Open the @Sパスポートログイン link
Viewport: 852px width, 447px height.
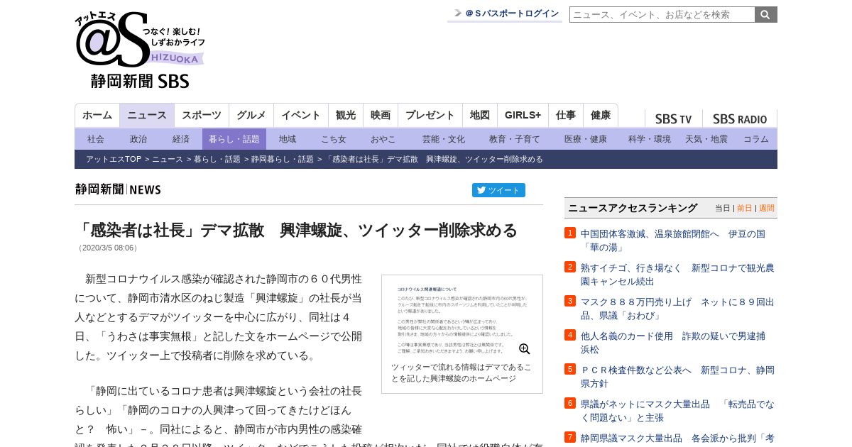click(505, 13)
